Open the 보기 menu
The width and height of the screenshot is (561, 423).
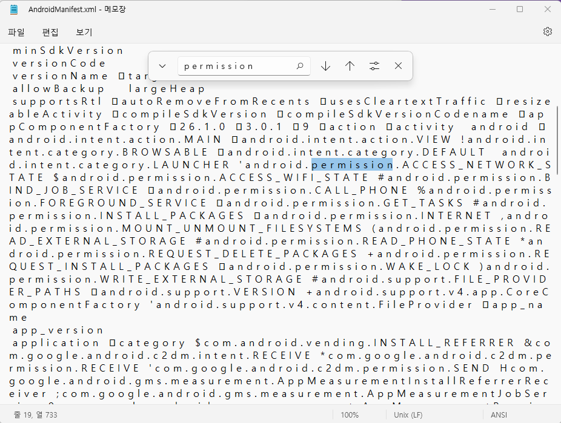(x=84, y=32)
